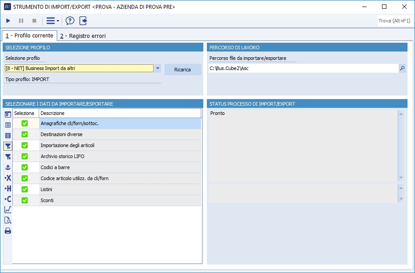Click the anchor icon in grid sidebar
Image resolution: width=415 pixels, height=273 pixels.
[7, 167]
